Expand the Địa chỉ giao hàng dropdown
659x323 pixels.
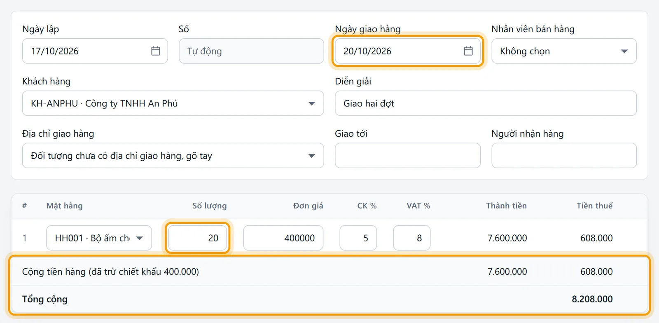pos(173,156)
